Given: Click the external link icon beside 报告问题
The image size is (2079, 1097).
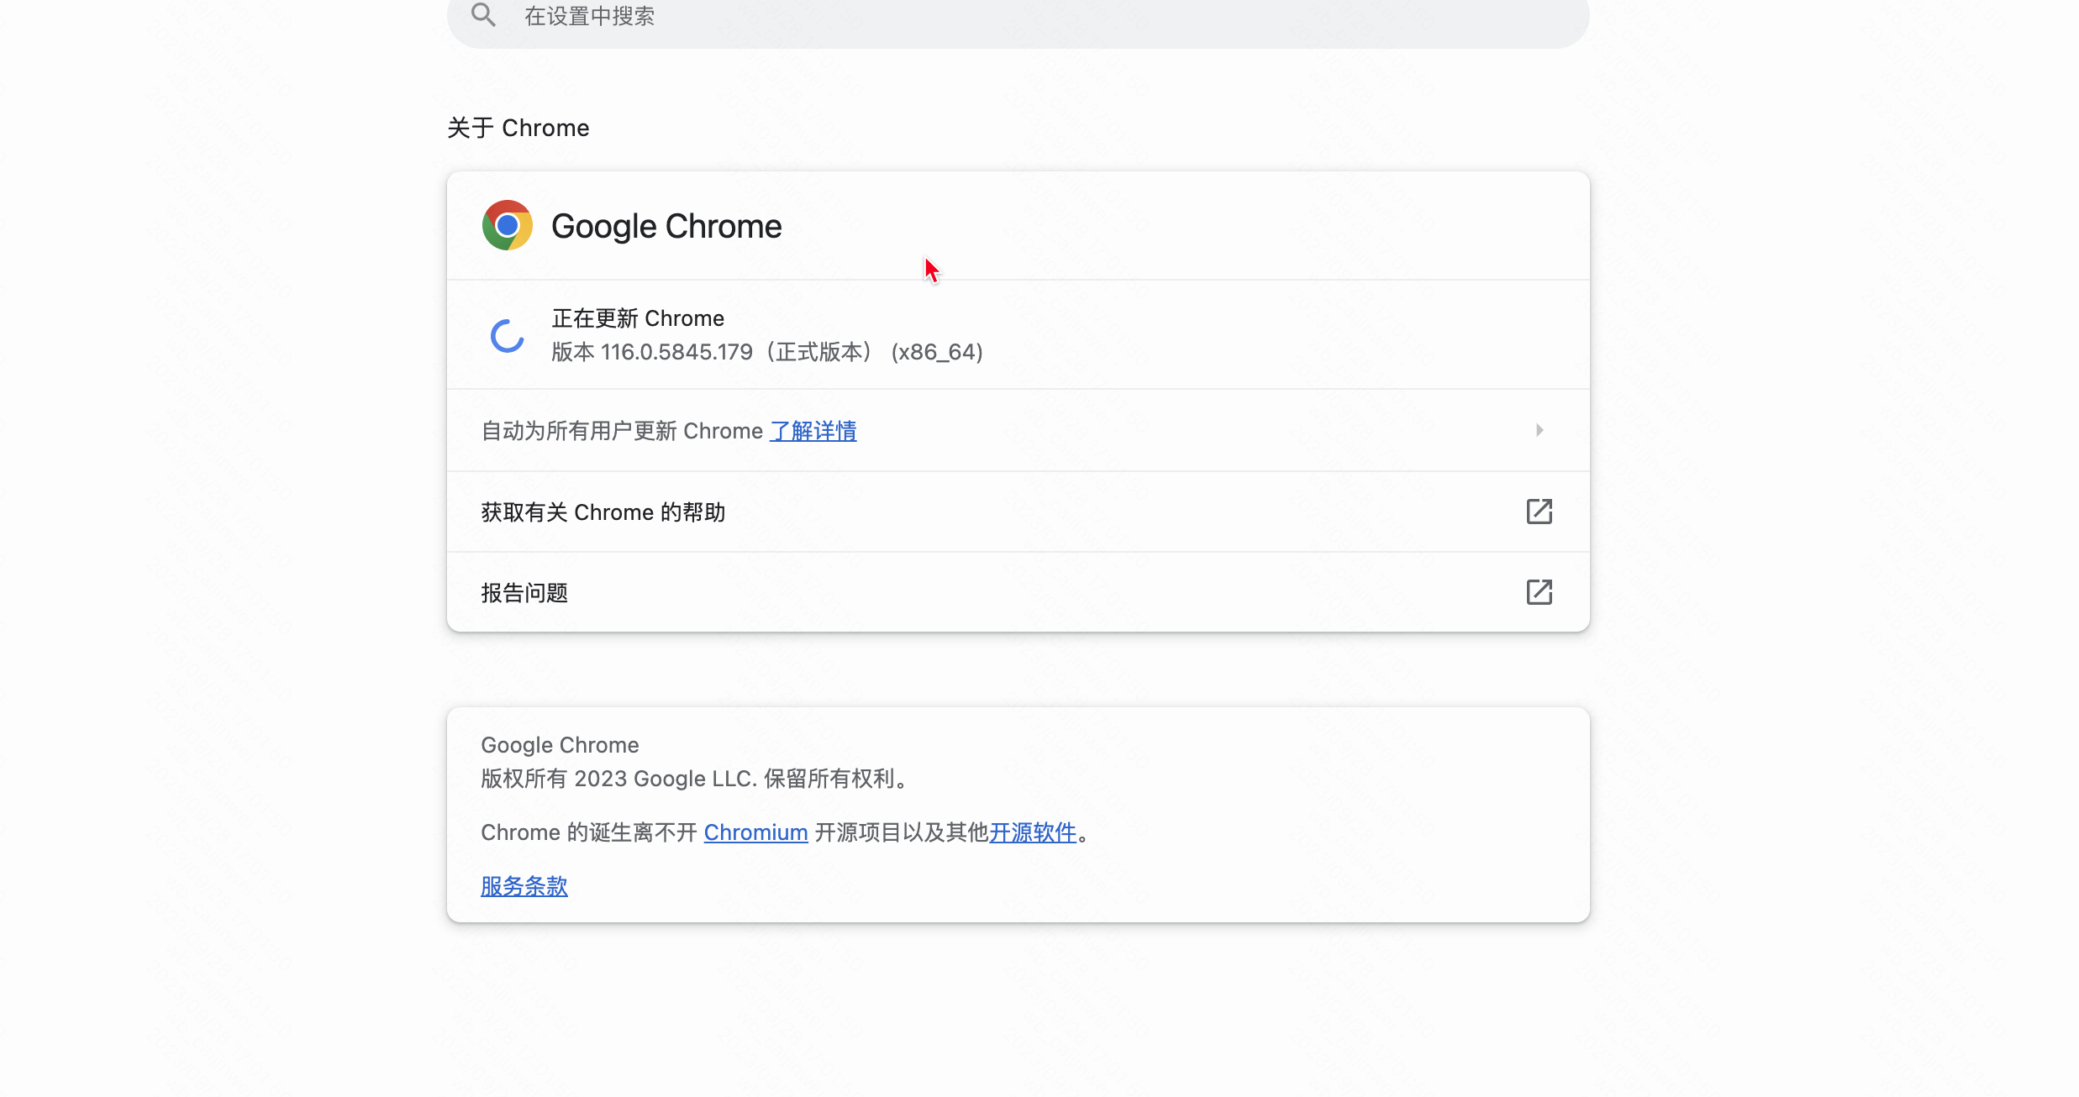Looking at the screenshot, I should (1539, 592).
